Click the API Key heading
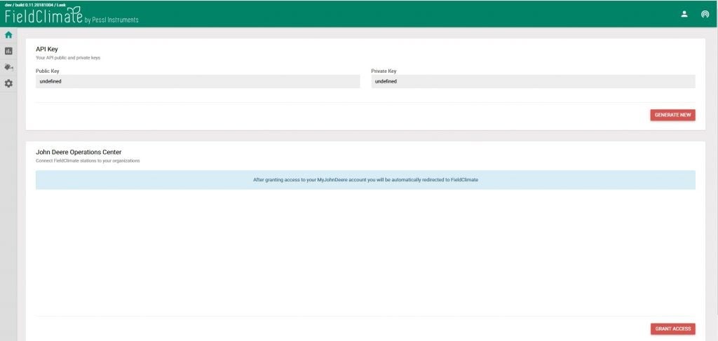The image size is (718, 341). [x=47, y=50]
